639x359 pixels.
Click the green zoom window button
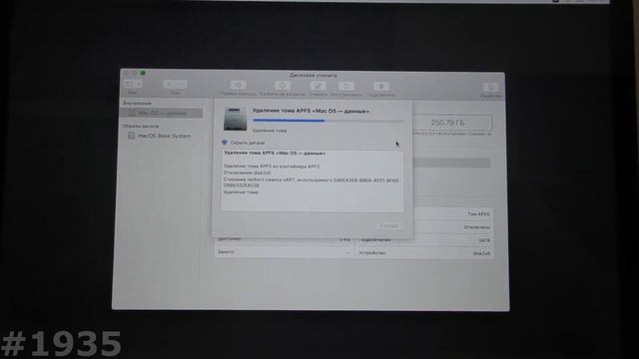143,73
